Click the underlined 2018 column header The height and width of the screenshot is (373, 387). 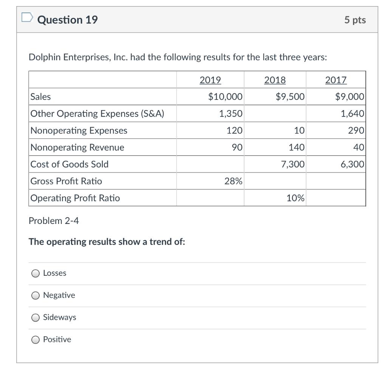(x=275, y=80)
